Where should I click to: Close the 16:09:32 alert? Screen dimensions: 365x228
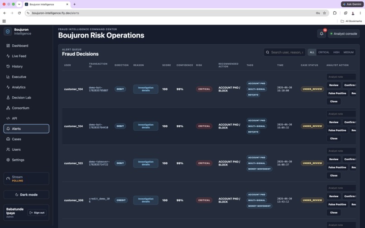point(334,138)
